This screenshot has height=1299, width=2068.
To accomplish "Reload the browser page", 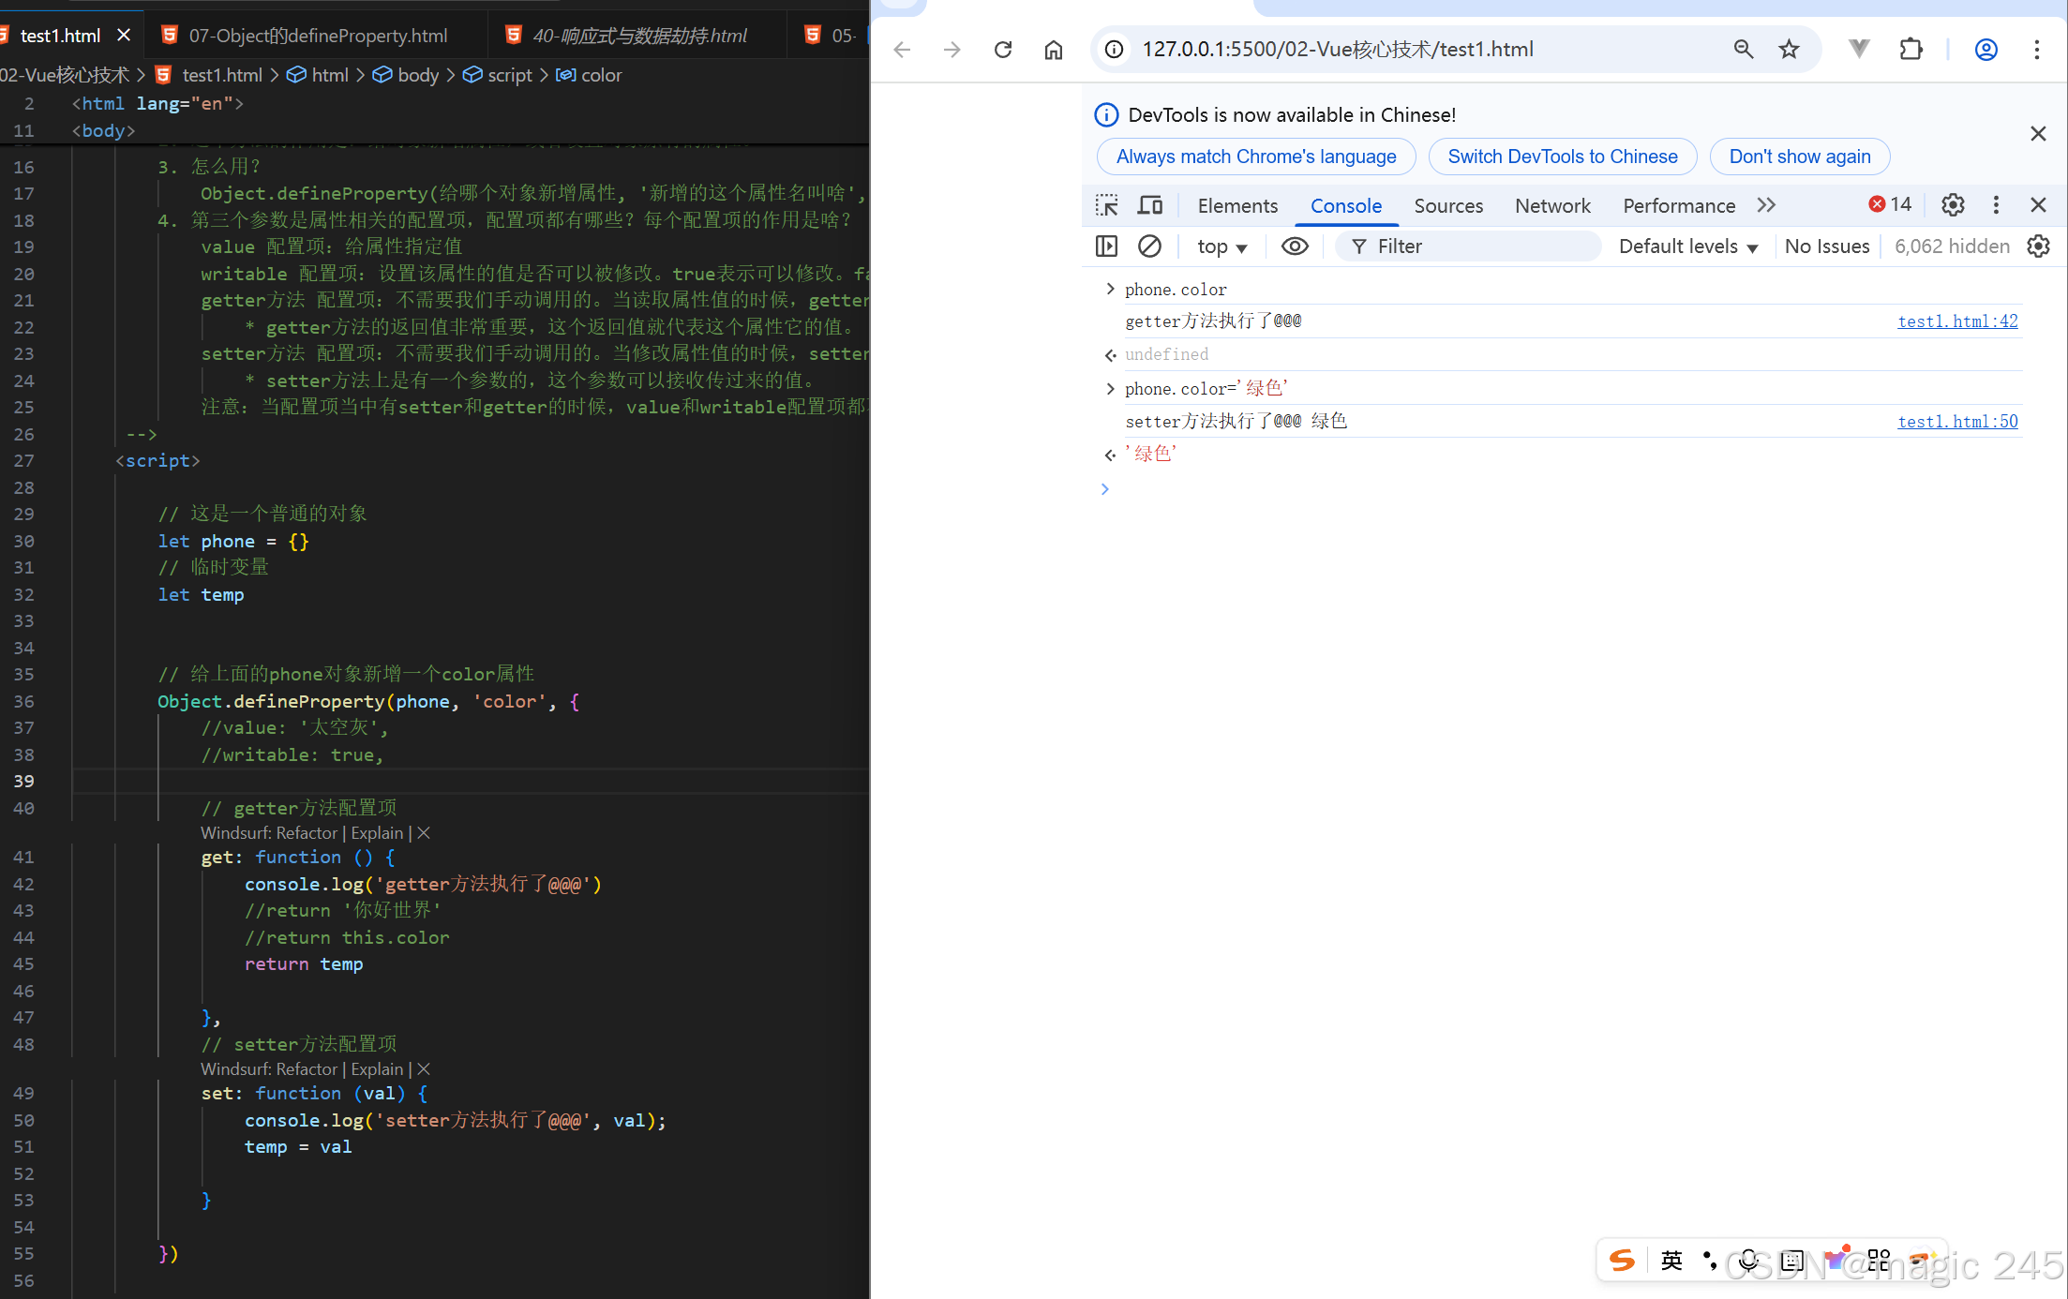I will (x=1003, y=50).
